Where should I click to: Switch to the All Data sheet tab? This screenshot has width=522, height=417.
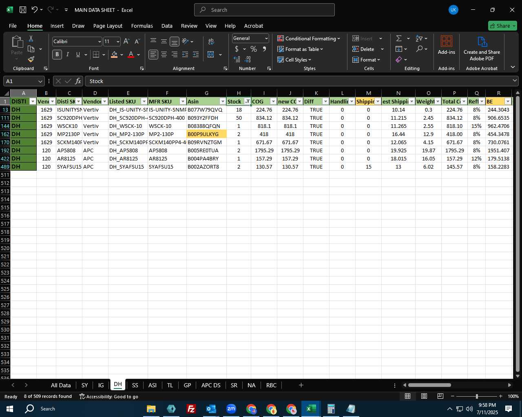pyautogui.click(x=61, y=385)
